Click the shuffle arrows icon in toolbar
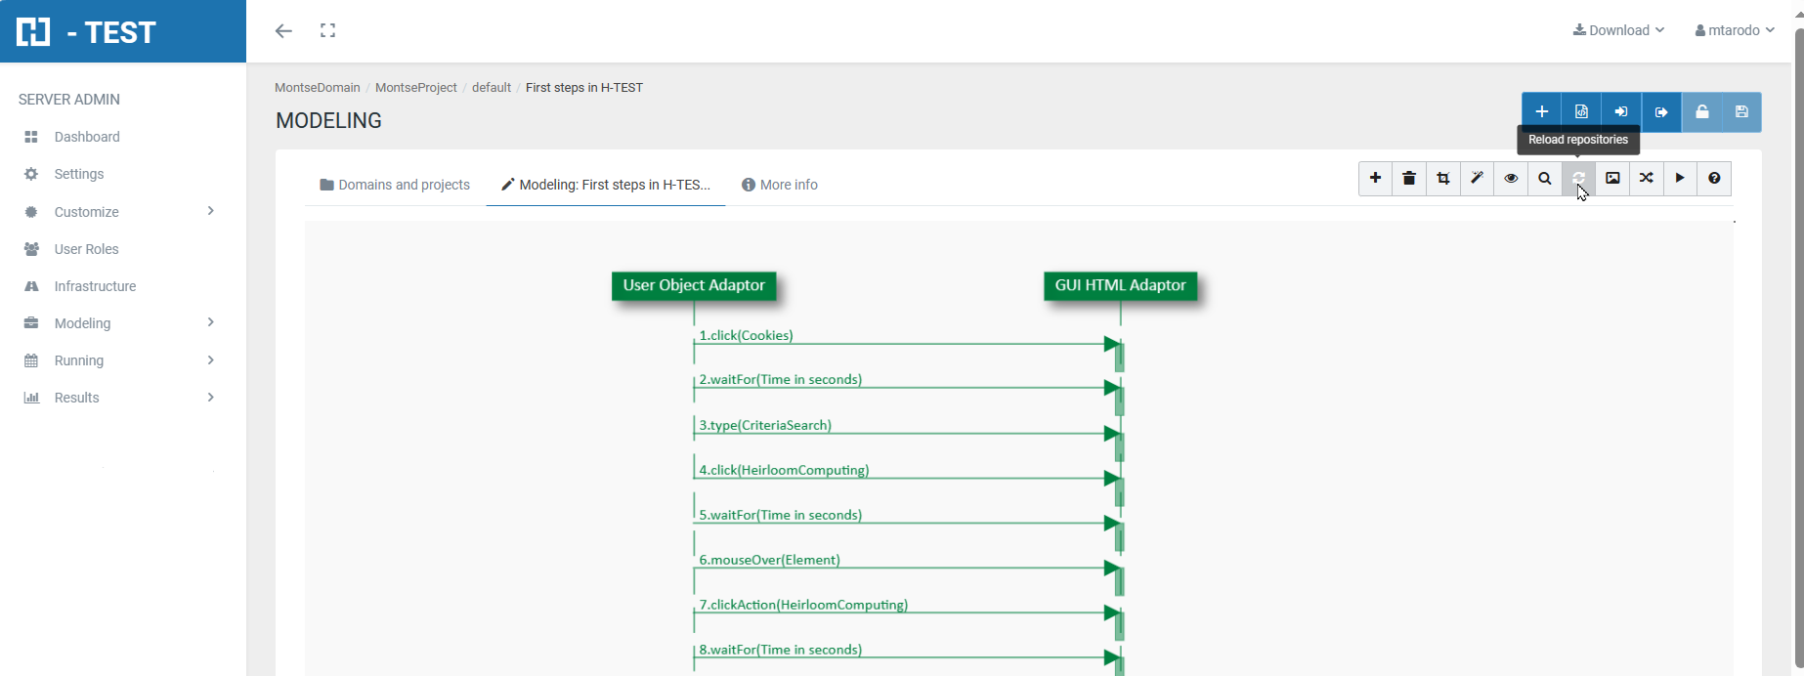 [x=1647, y=179]
